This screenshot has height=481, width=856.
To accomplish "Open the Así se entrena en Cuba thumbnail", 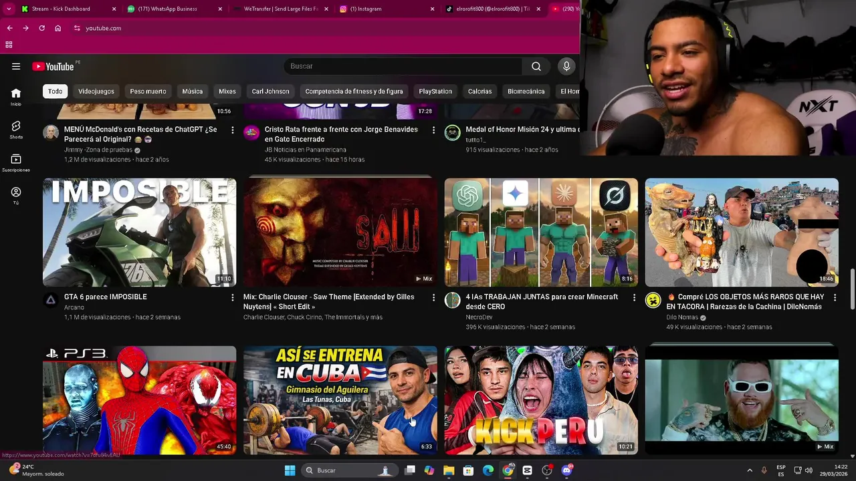I will tap(340, 400).
